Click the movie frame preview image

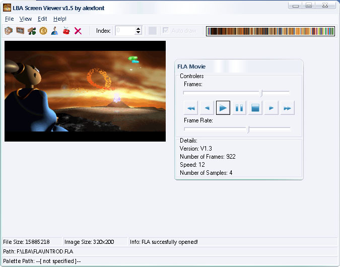coord(85,91)
